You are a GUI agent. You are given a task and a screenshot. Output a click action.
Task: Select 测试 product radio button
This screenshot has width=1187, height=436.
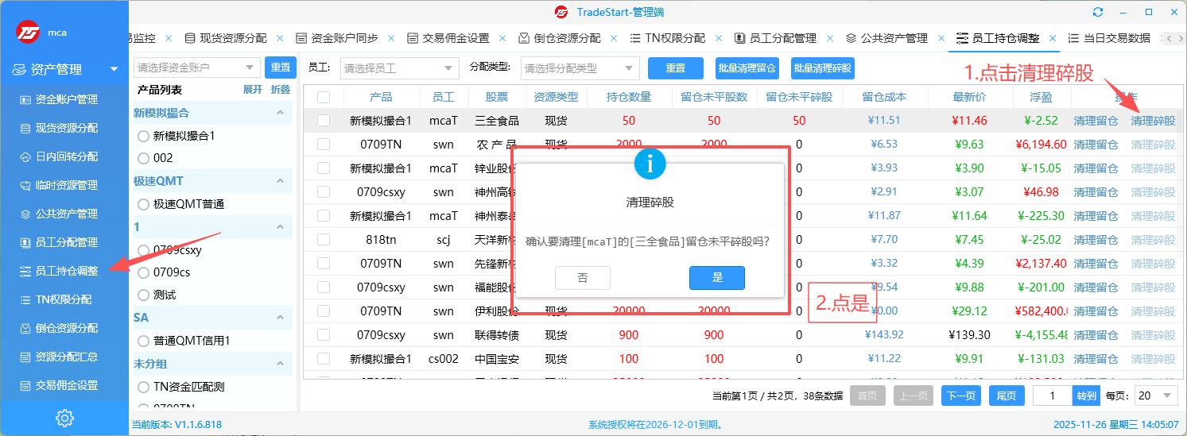[x=144, y=295]
